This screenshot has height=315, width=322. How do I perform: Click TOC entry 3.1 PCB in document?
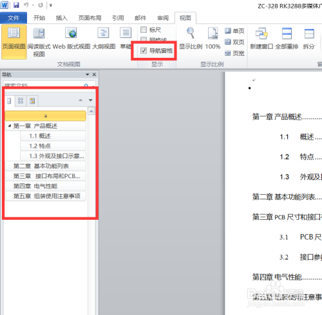pos(301,237)
